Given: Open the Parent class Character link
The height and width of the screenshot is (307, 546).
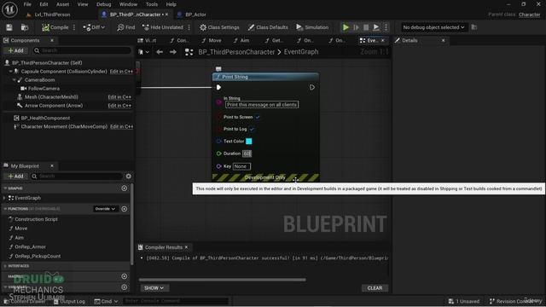Looking at the screenshot, I should coord(529,14).
